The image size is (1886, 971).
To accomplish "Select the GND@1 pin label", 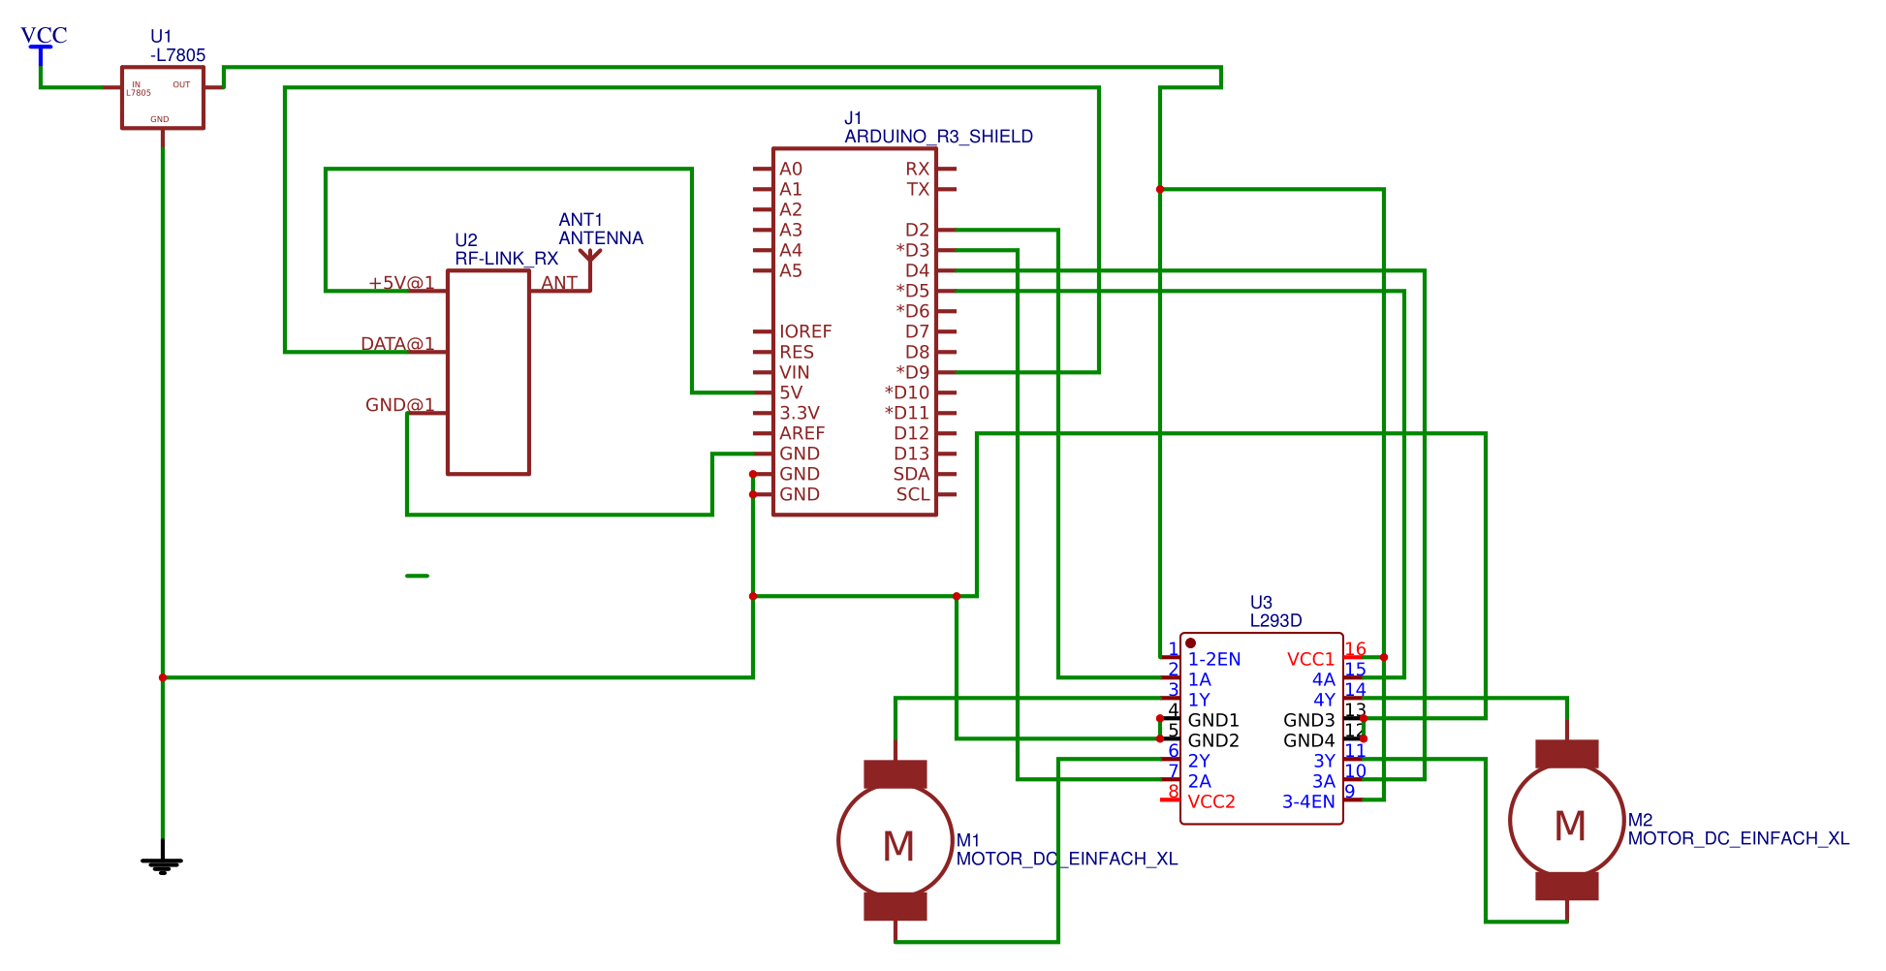I will [399, 405].
